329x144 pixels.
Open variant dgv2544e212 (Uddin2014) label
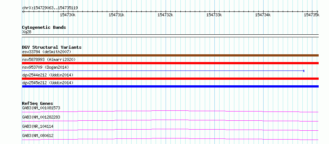48,75
